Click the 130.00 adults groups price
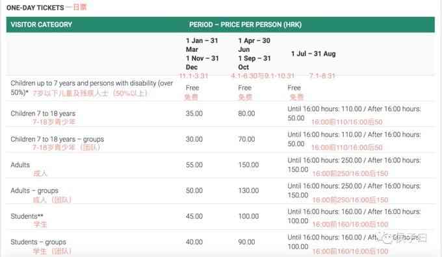This screenshot has height=257, width=442. pyautogui.click(x=248, y=191)
